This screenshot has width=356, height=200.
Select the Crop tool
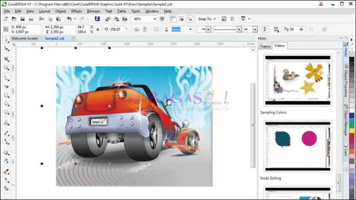(6, 59)
